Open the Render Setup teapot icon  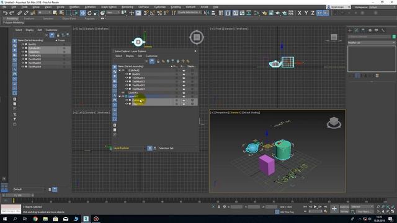click(x=264, y=13)
